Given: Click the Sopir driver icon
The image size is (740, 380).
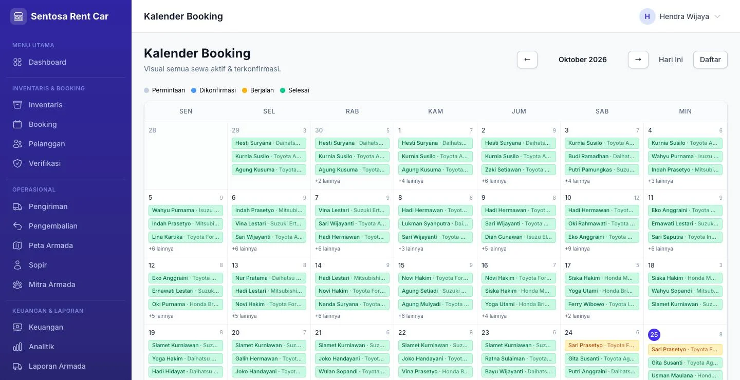Looking at the screenshot, I should pos(17,265).
